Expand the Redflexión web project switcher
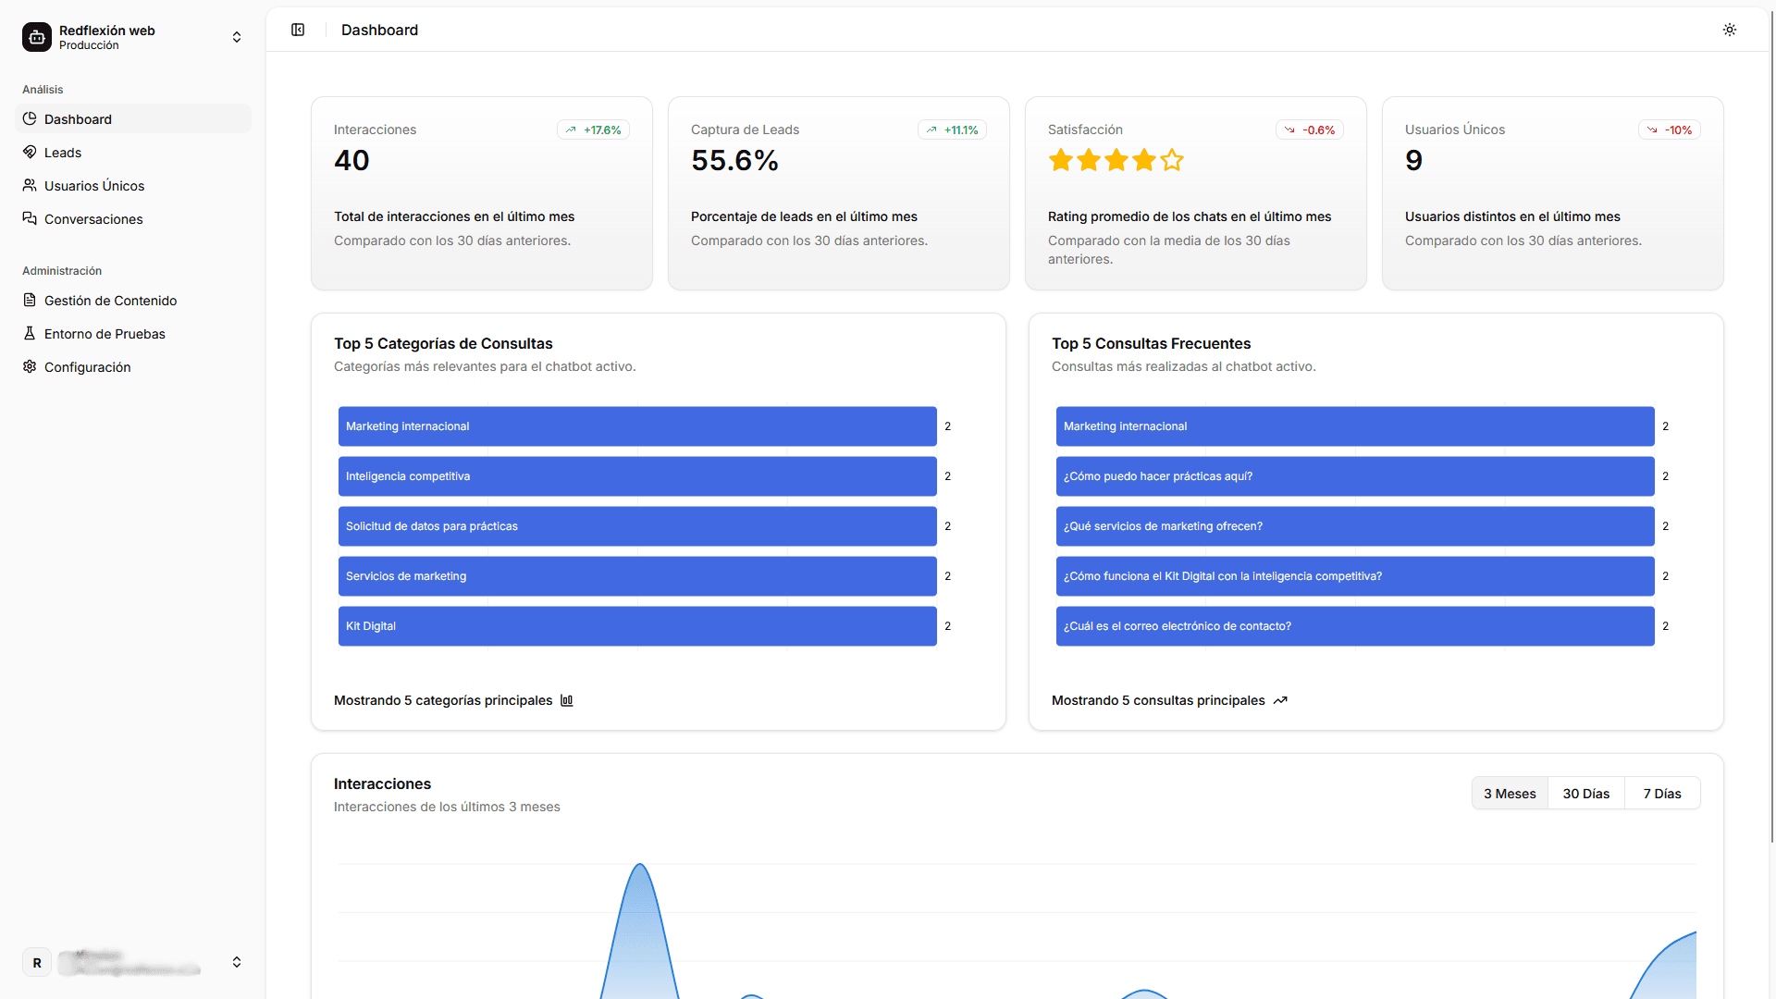 point(237,37)
